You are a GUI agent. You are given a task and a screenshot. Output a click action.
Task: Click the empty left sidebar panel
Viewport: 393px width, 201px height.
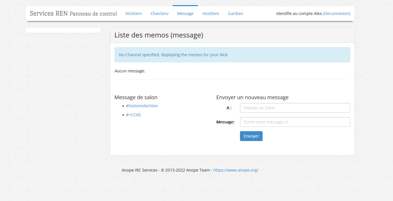[63, 30]
